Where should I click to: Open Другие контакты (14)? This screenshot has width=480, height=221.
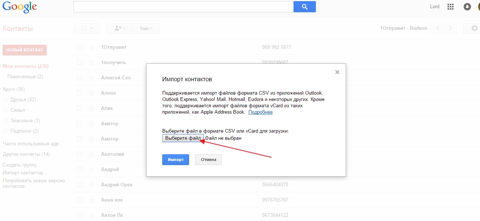[x=26, y=154]
